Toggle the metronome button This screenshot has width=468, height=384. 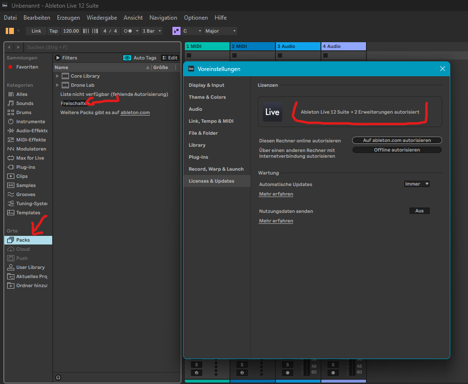coord(128,31)
